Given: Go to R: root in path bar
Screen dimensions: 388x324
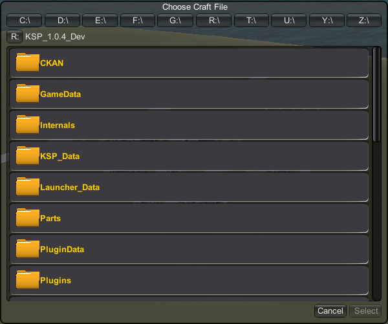Looking at the screenshot, I should pyautogui.click(x=15, y=37).
